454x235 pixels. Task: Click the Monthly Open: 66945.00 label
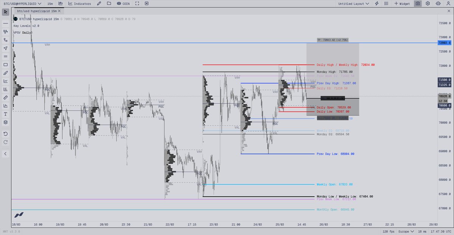click(335, 209)
